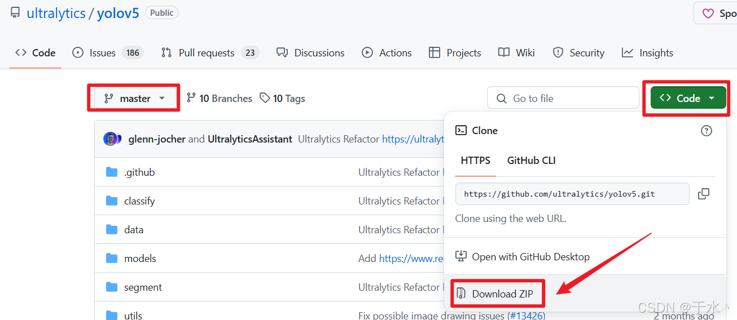Open the Pull requests tab
The width and height of the screenshot is (737, 320).
tap(209, 52)
